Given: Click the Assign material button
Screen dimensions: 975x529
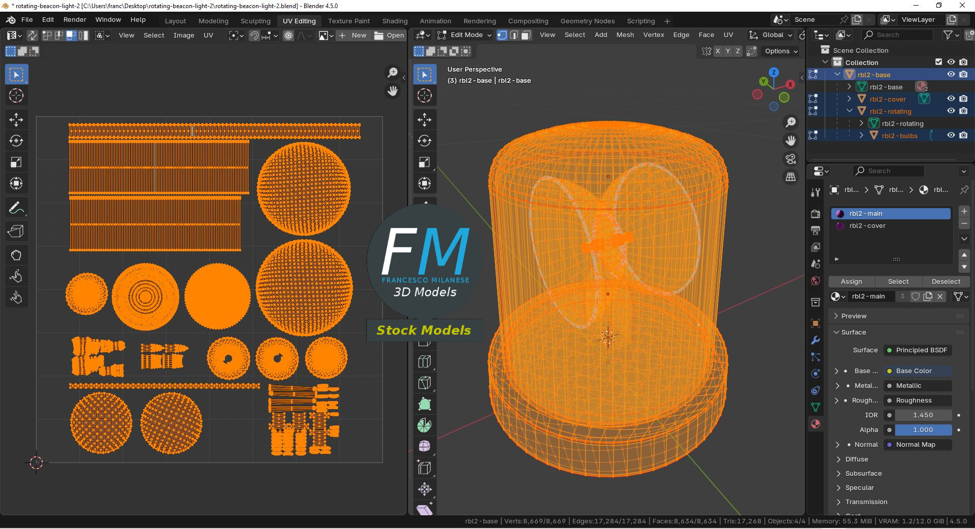Looking at the screenshot, I should point(851,282).
